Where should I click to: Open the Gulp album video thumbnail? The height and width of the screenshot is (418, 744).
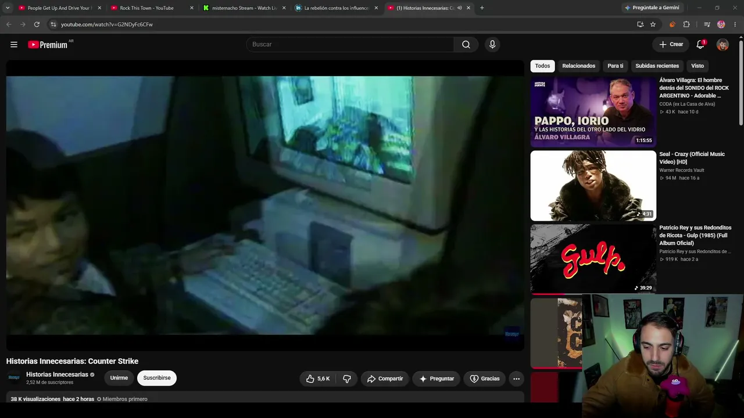coord(593,260)
